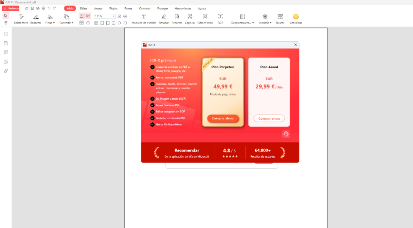Screen dimensions: 413x228
Task: Click the 64,000+ reviews count
Action: pyautogui.click(x=263, y=150)
